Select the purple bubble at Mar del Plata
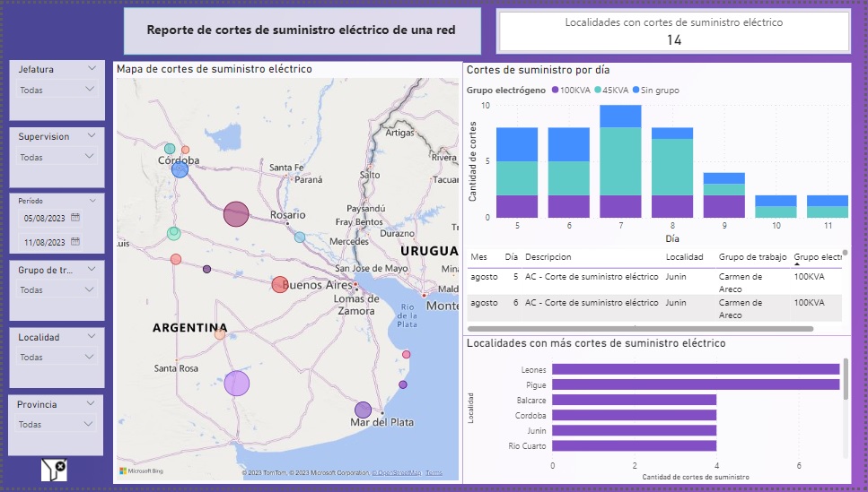This screenshot has width=868, height=492. point(363,410)
